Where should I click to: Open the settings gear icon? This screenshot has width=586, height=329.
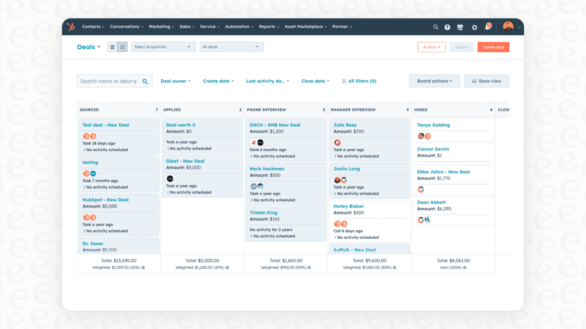pos(474,27)
